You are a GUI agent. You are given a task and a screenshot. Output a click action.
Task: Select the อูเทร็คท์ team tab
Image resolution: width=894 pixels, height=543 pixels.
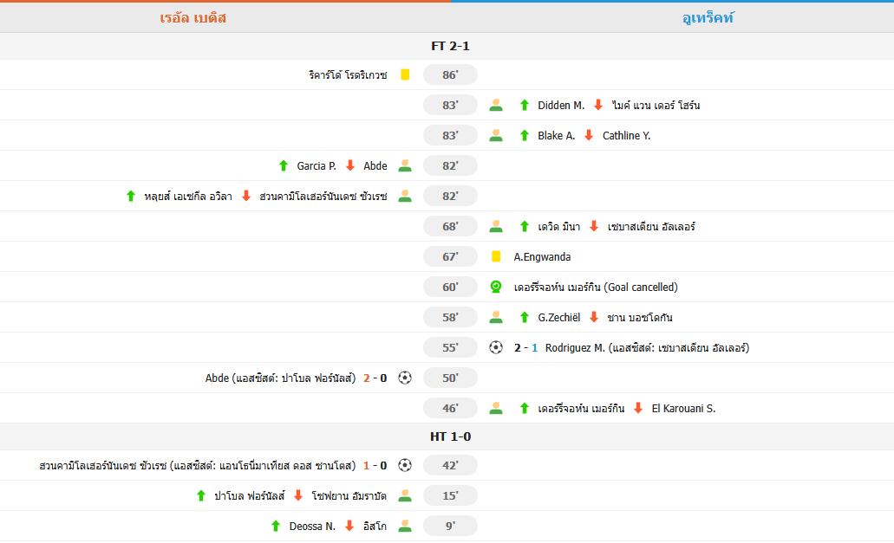[708, 17]
